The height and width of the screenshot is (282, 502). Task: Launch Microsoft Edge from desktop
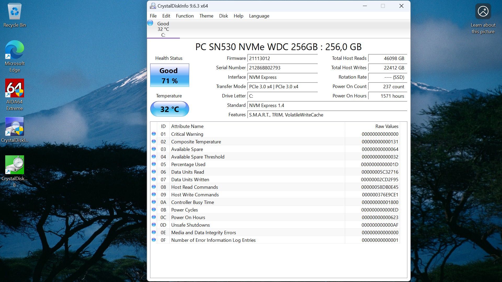tap(15, 56)
